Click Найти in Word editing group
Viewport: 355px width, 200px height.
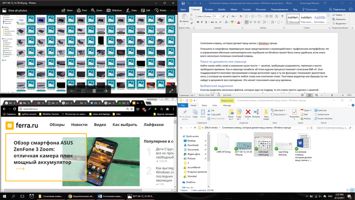click(338, 15)
